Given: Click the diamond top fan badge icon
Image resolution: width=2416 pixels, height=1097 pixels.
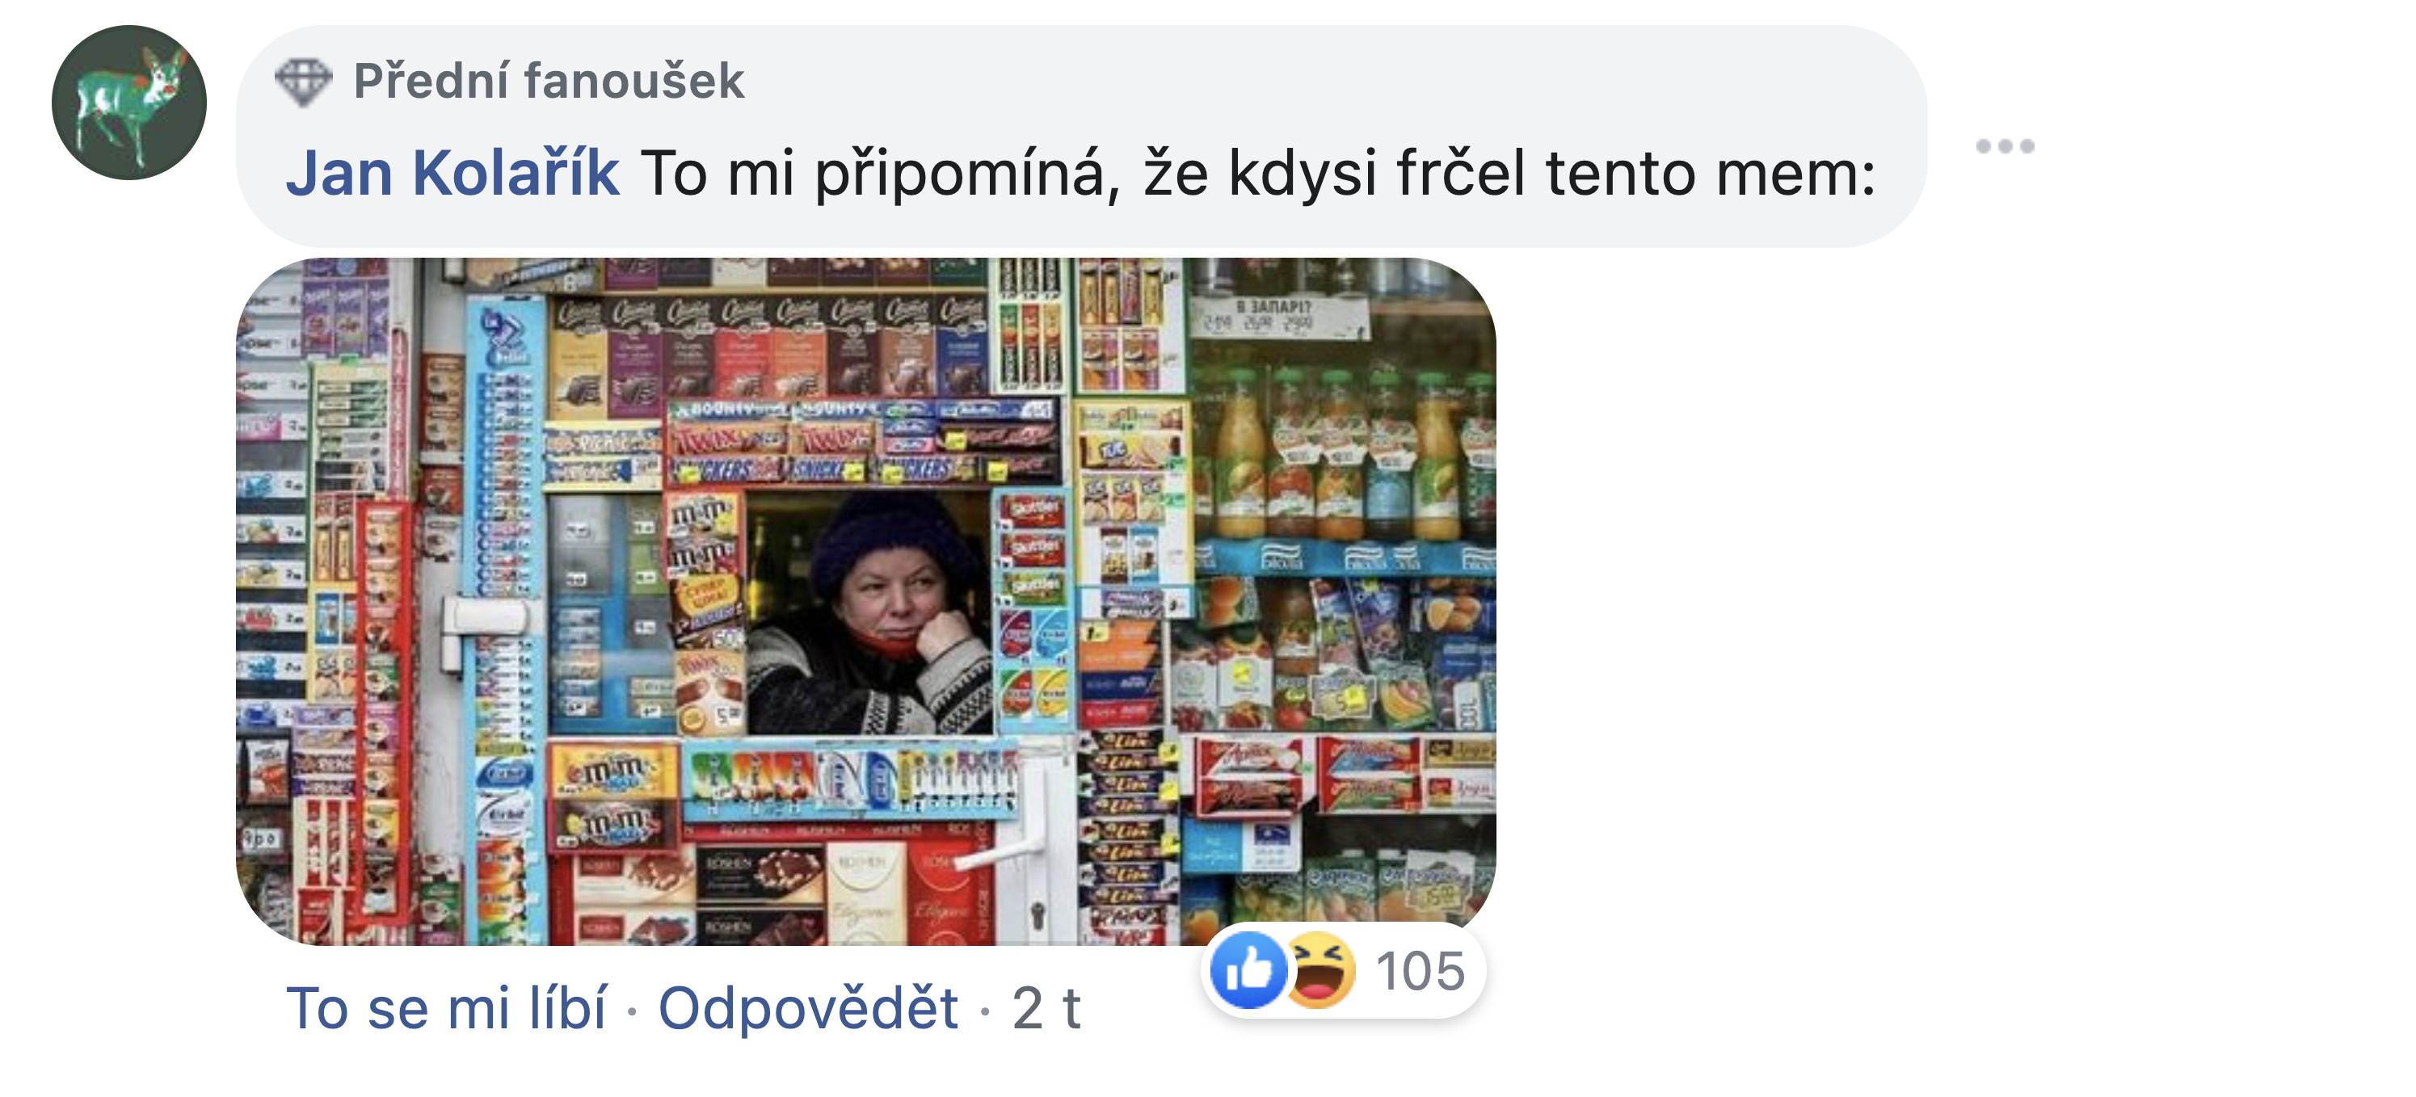Looking at the screenshot, I should click(x=303, y=82).
